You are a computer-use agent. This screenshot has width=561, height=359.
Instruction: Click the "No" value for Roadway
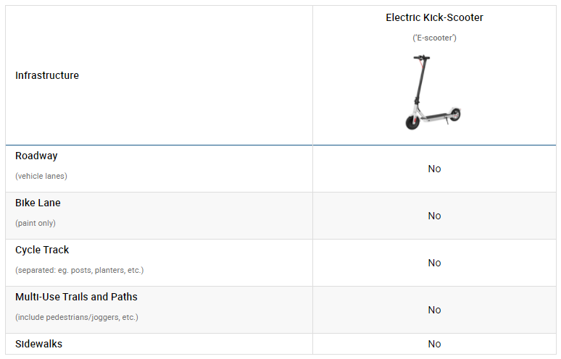pos(434,169)
